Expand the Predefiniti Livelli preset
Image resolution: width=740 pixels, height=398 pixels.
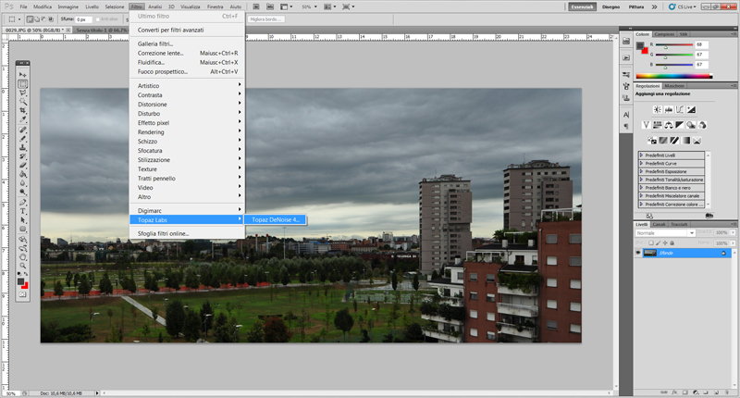coord(641,155)
